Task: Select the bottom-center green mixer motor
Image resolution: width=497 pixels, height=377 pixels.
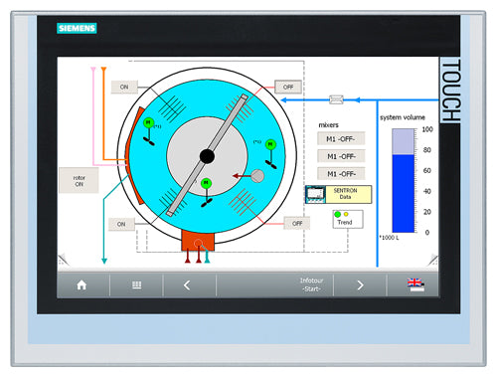Action: click(x=206, y=183)
